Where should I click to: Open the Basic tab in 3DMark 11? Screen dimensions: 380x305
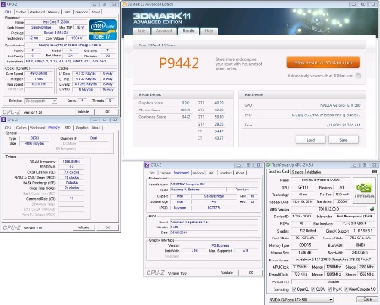[141, 31]
